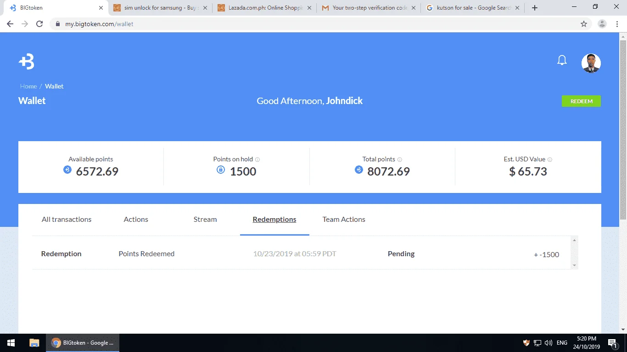Open the Windows Start menu
627x352 pixels.
[11, 343]
